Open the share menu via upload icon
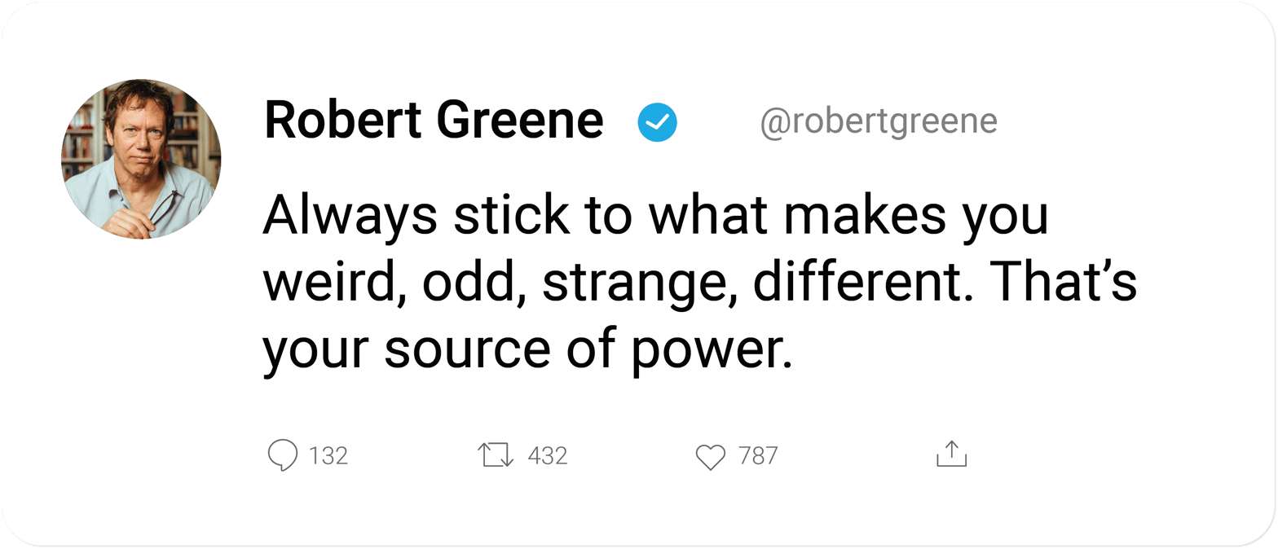1278x549 pixels. click(x=951, y=455)
